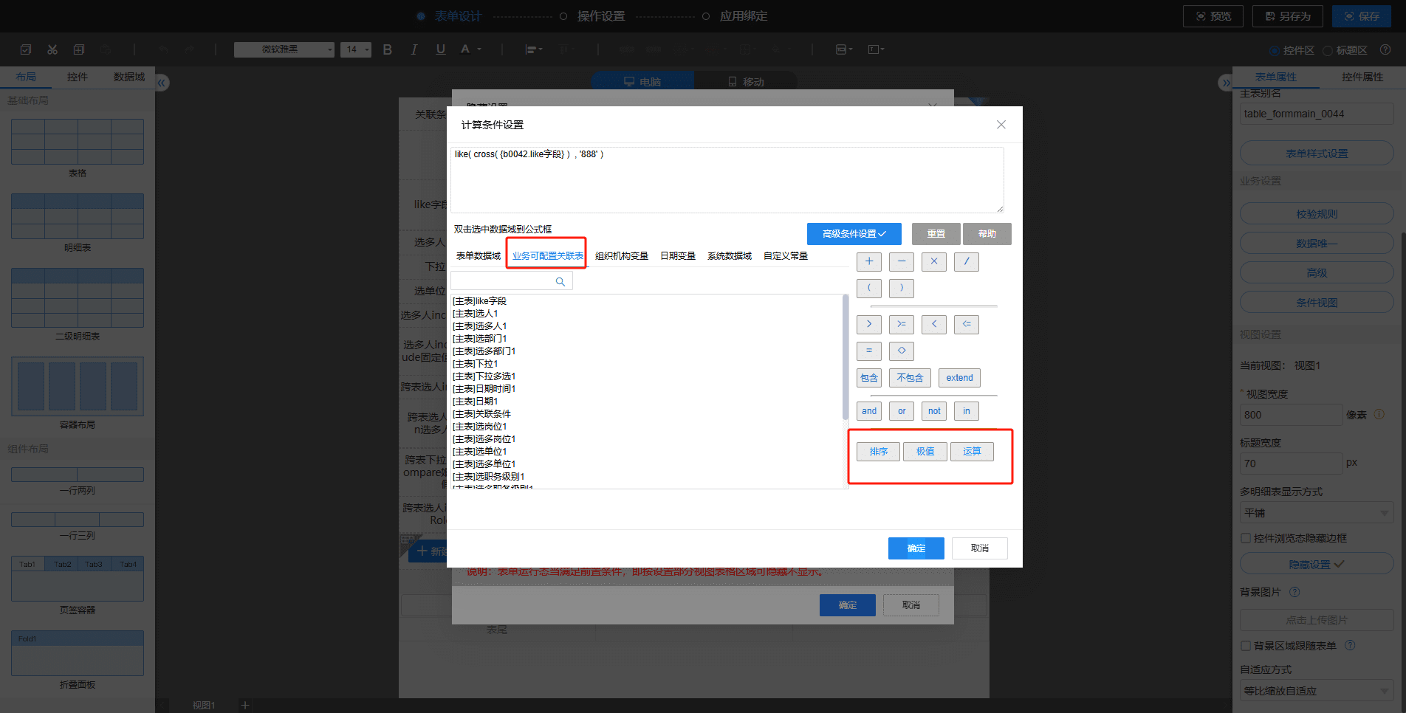Select 控件区 radio button

click(1274, 50)
